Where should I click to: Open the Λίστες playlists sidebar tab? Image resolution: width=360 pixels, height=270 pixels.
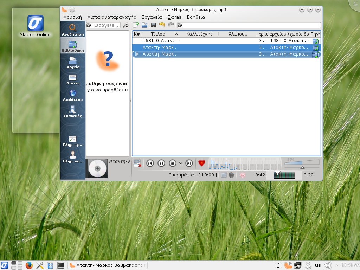[73, 79]
